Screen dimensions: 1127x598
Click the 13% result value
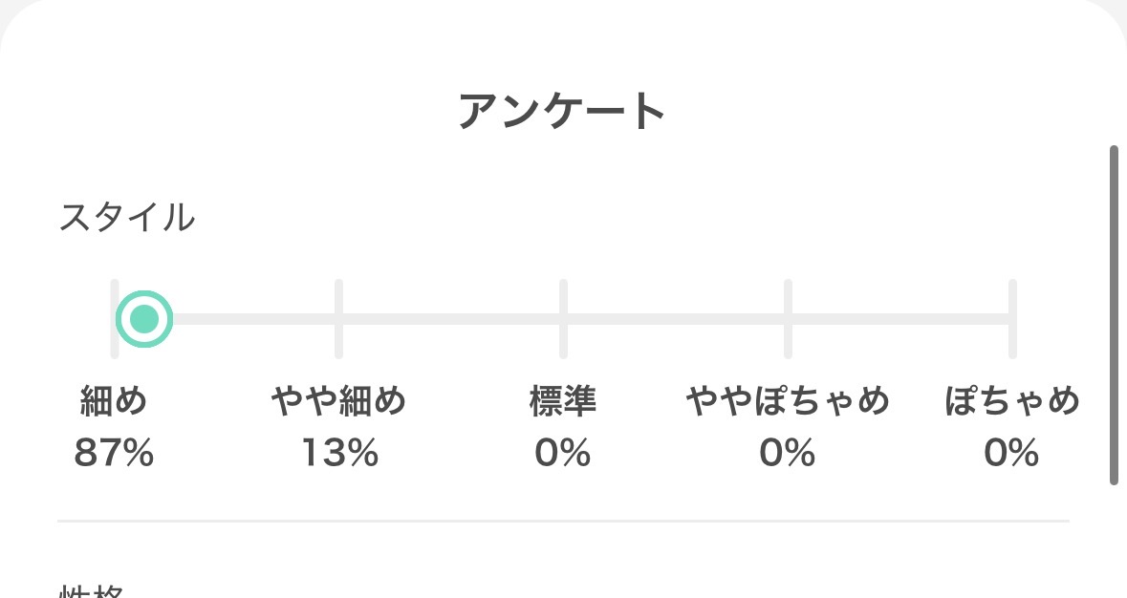(x=339, y=454)
